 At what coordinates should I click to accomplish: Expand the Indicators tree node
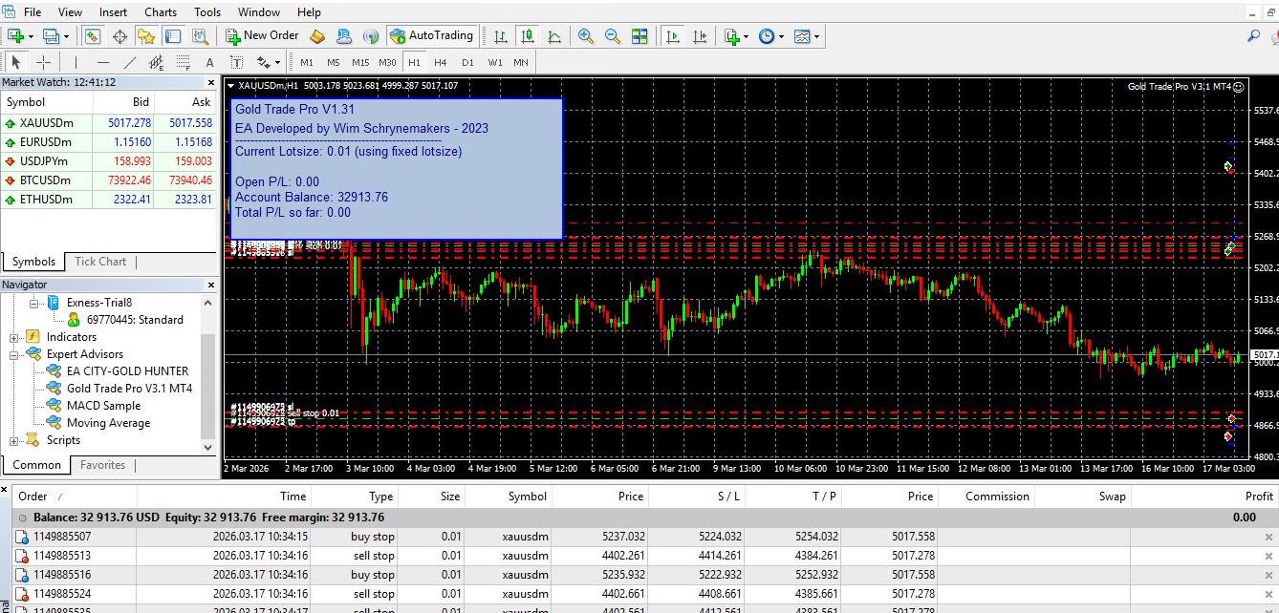[x=14, y=337]
